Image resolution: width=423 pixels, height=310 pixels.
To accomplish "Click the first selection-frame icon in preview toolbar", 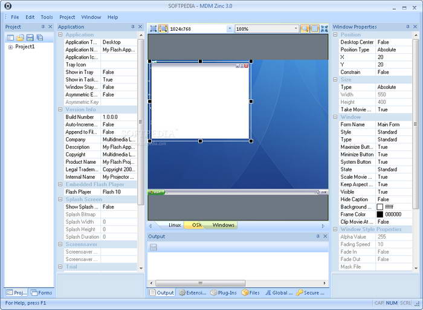I will [153, 28].
